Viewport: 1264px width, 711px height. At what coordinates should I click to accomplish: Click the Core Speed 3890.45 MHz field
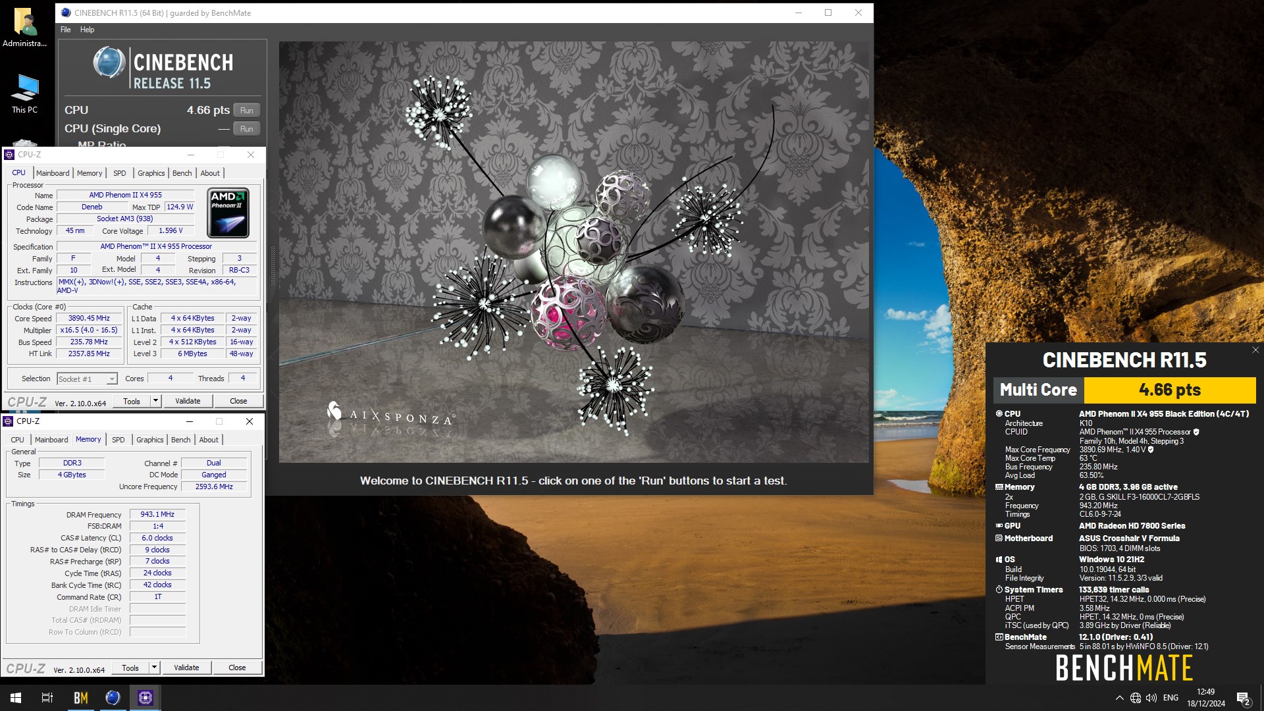[x=89, y=318]
